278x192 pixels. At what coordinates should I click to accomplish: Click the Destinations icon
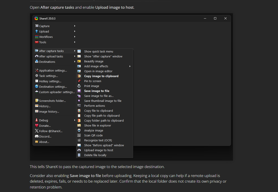[x=37, y=61]
